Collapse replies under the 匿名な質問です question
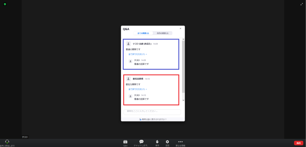The image size is (306, 147). [x=137, y=89]
